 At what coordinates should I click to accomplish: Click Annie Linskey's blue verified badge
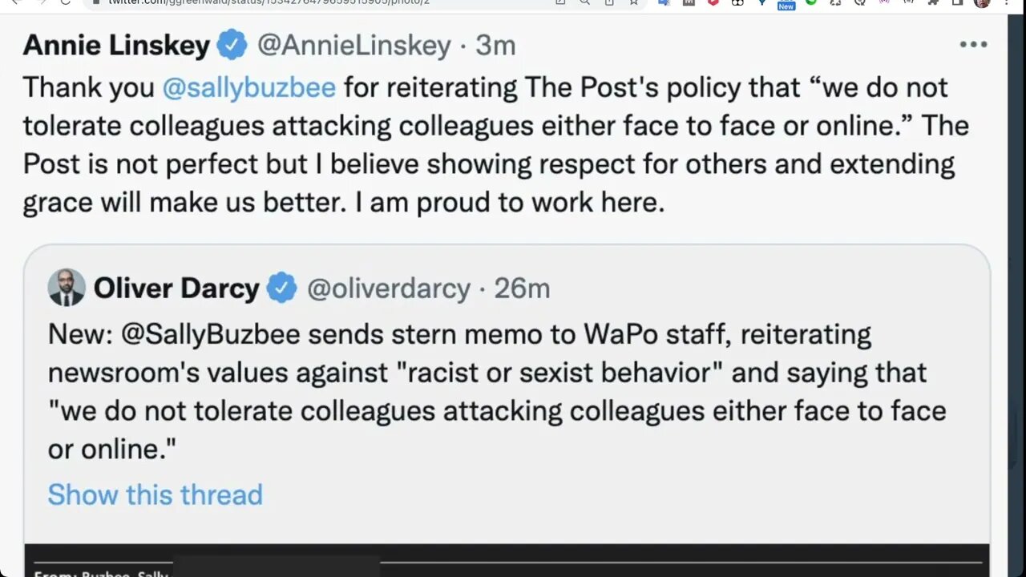point(232,46)
